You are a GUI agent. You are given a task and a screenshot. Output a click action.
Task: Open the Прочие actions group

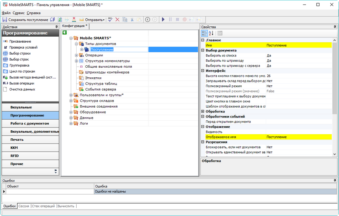(x=30, y=164)
